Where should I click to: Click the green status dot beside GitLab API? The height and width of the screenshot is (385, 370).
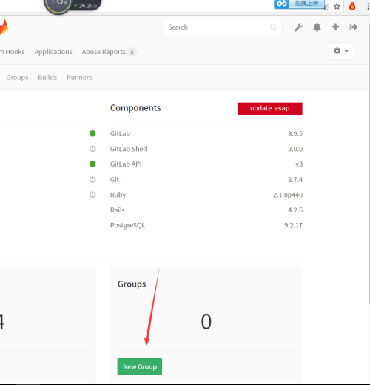pyautogui.click(x=92, y=164)
